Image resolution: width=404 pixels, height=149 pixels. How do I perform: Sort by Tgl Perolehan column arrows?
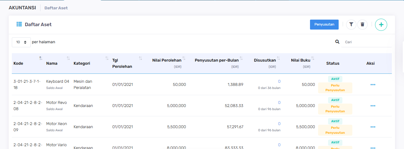140,58
